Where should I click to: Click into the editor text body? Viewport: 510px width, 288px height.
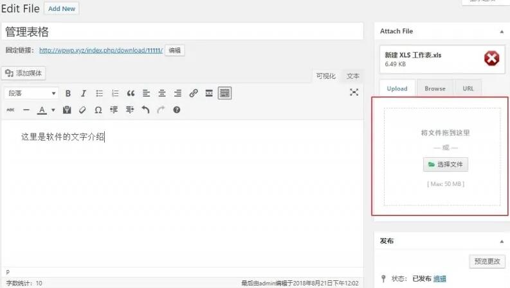click(182, 194)
